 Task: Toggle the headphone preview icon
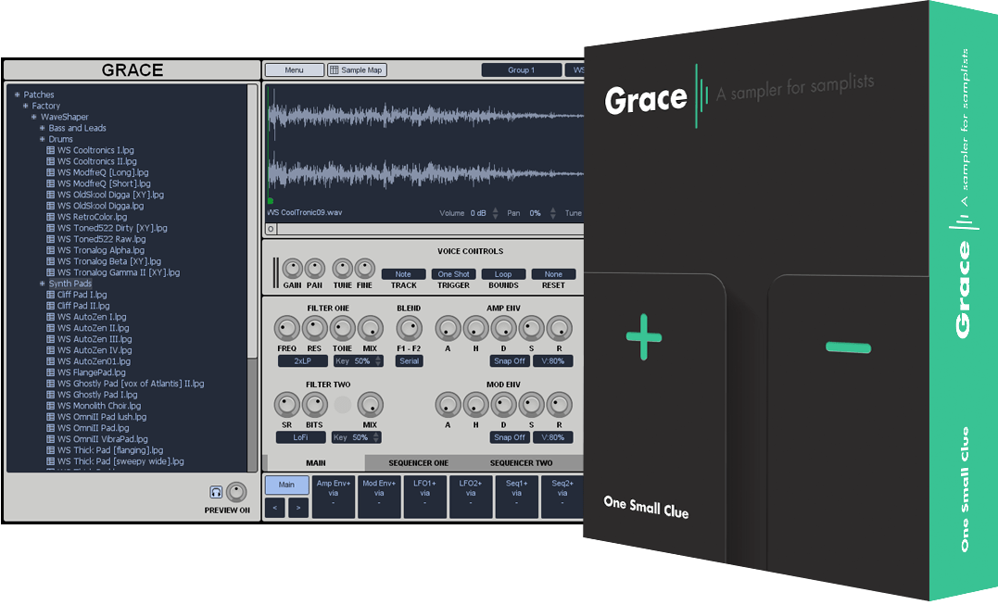click(216, 492)
